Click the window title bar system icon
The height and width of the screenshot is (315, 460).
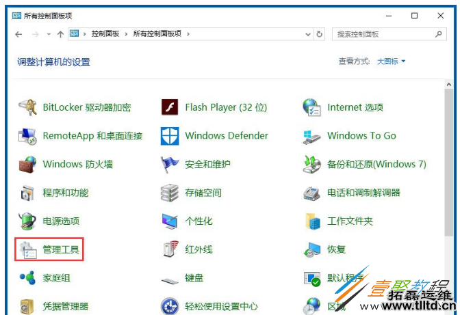[x=16, y=16]
